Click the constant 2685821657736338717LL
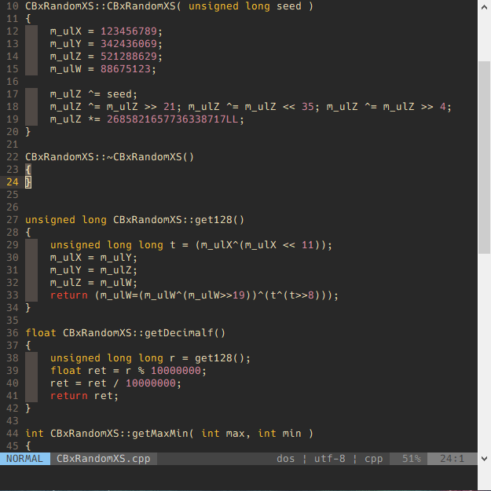The image size is (491, 491). pos(173,119)
